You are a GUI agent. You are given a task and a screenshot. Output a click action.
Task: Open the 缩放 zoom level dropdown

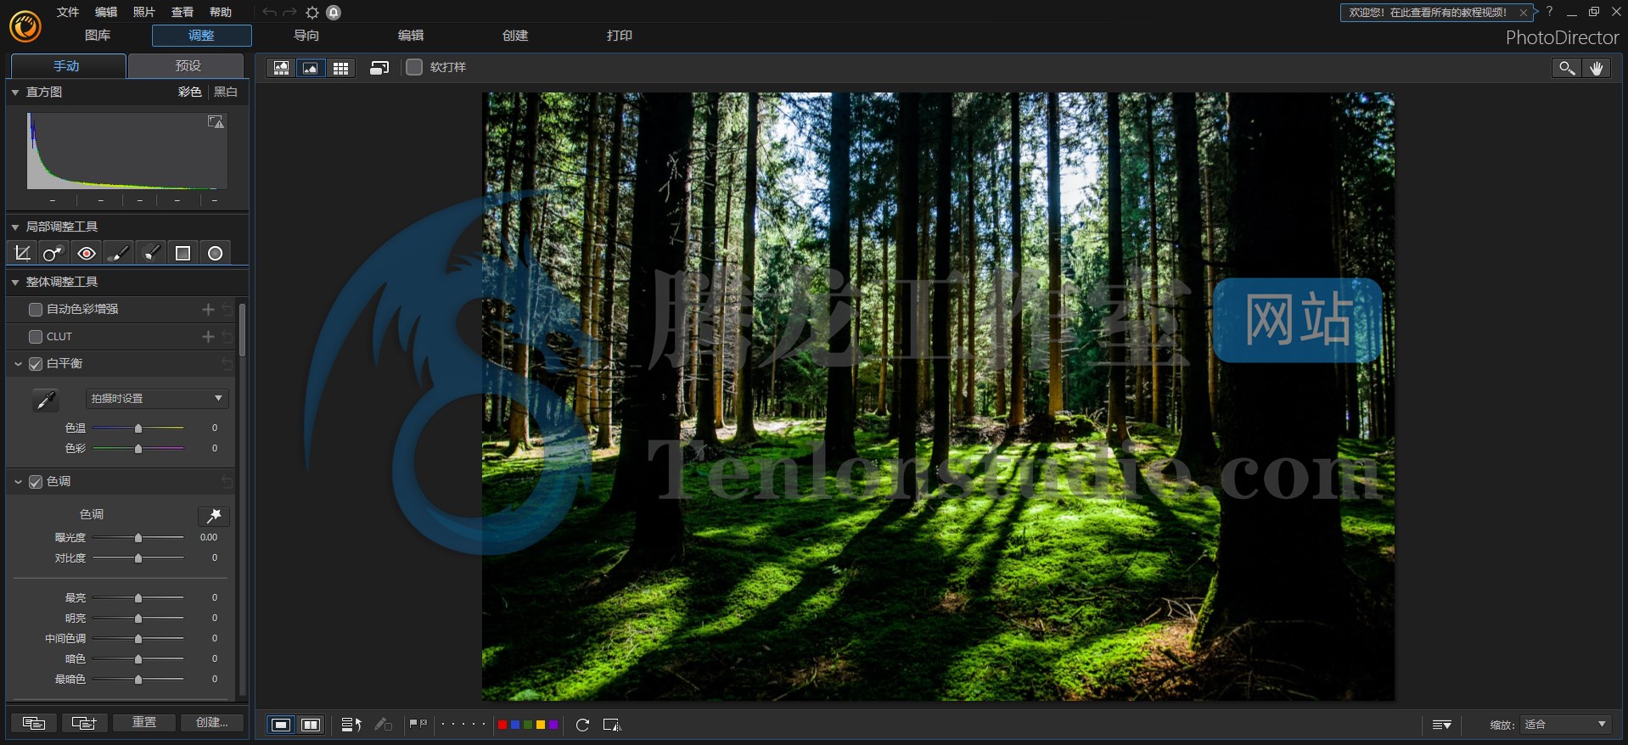pyautogui.click(x=1565, y=725)
